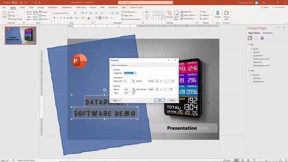Click the Paragraph dialog help question mark
Screen dimensions: 288x162
169,60
